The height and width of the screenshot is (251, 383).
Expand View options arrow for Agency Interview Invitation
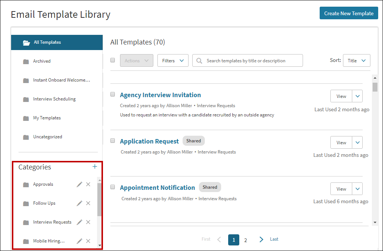click(357, 96)
